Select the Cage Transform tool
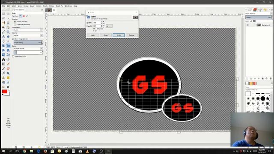 8,55
